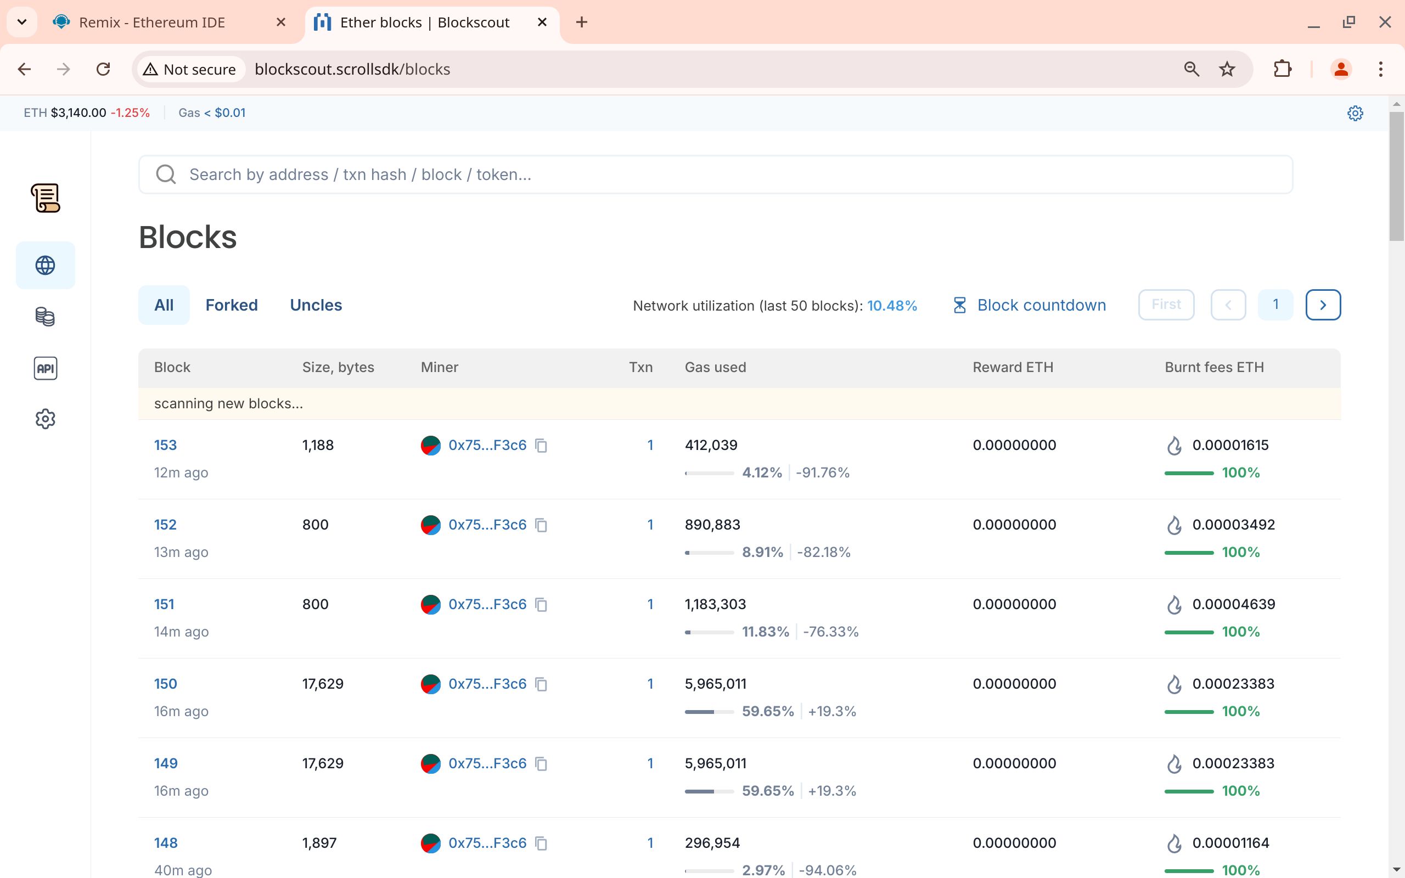This screenshot has width=1405, height=878.
Task: Open block 150 link
Action: tap(165, 684)
